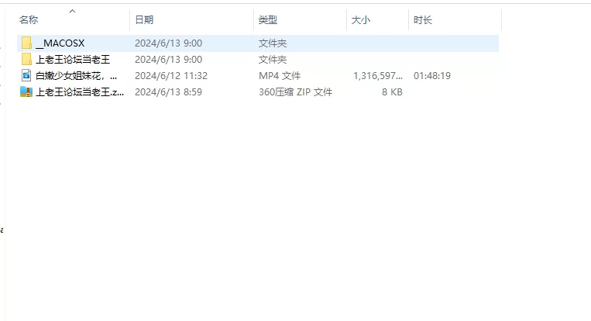Sort files by 类型 column header

point(267,20)
